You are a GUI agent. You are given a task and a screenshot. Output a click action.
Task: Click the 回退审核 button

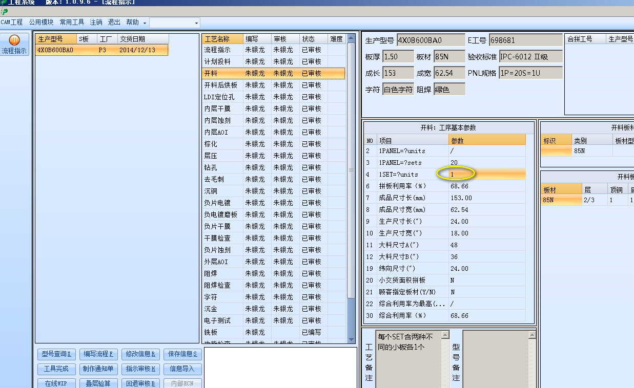140,383
